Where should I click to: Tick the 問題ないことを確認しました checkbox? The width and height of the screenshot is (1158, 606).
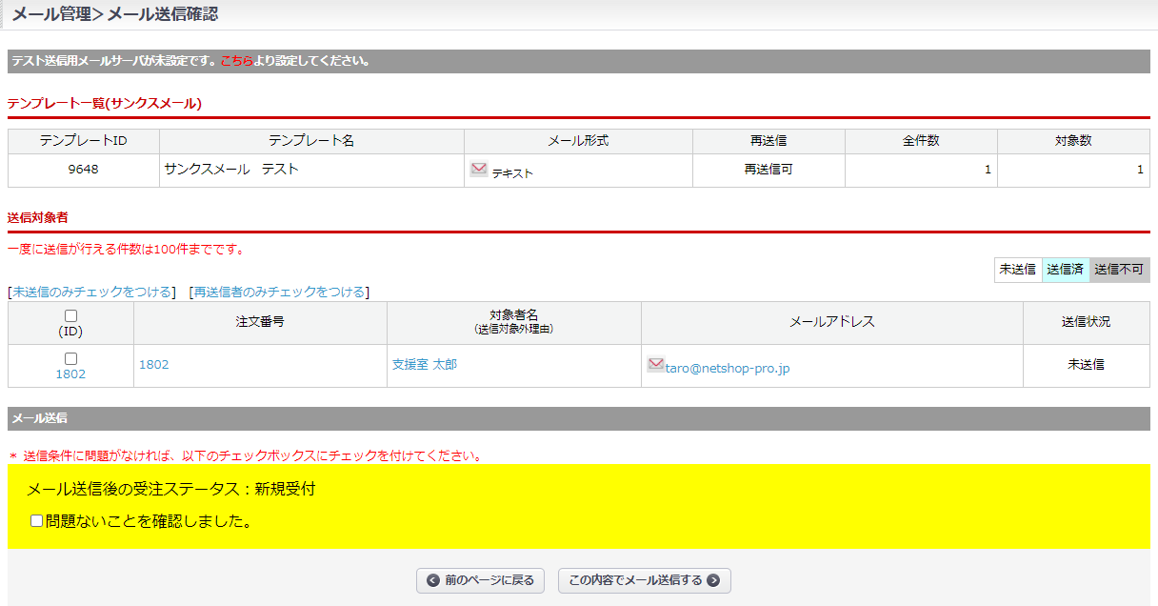click(37, 521)
